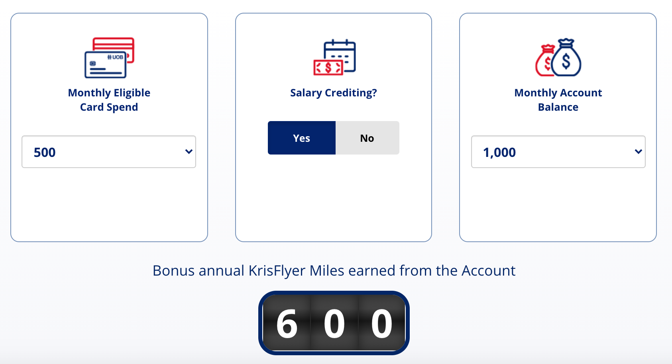This screenshot has width=672, height=364.
Task: Click the 500 value in card spend
Action: 45,152
